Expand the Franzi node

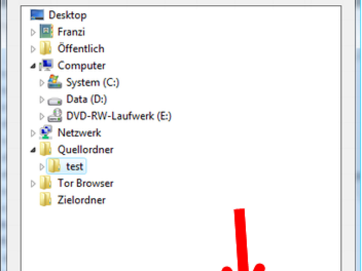33,32
